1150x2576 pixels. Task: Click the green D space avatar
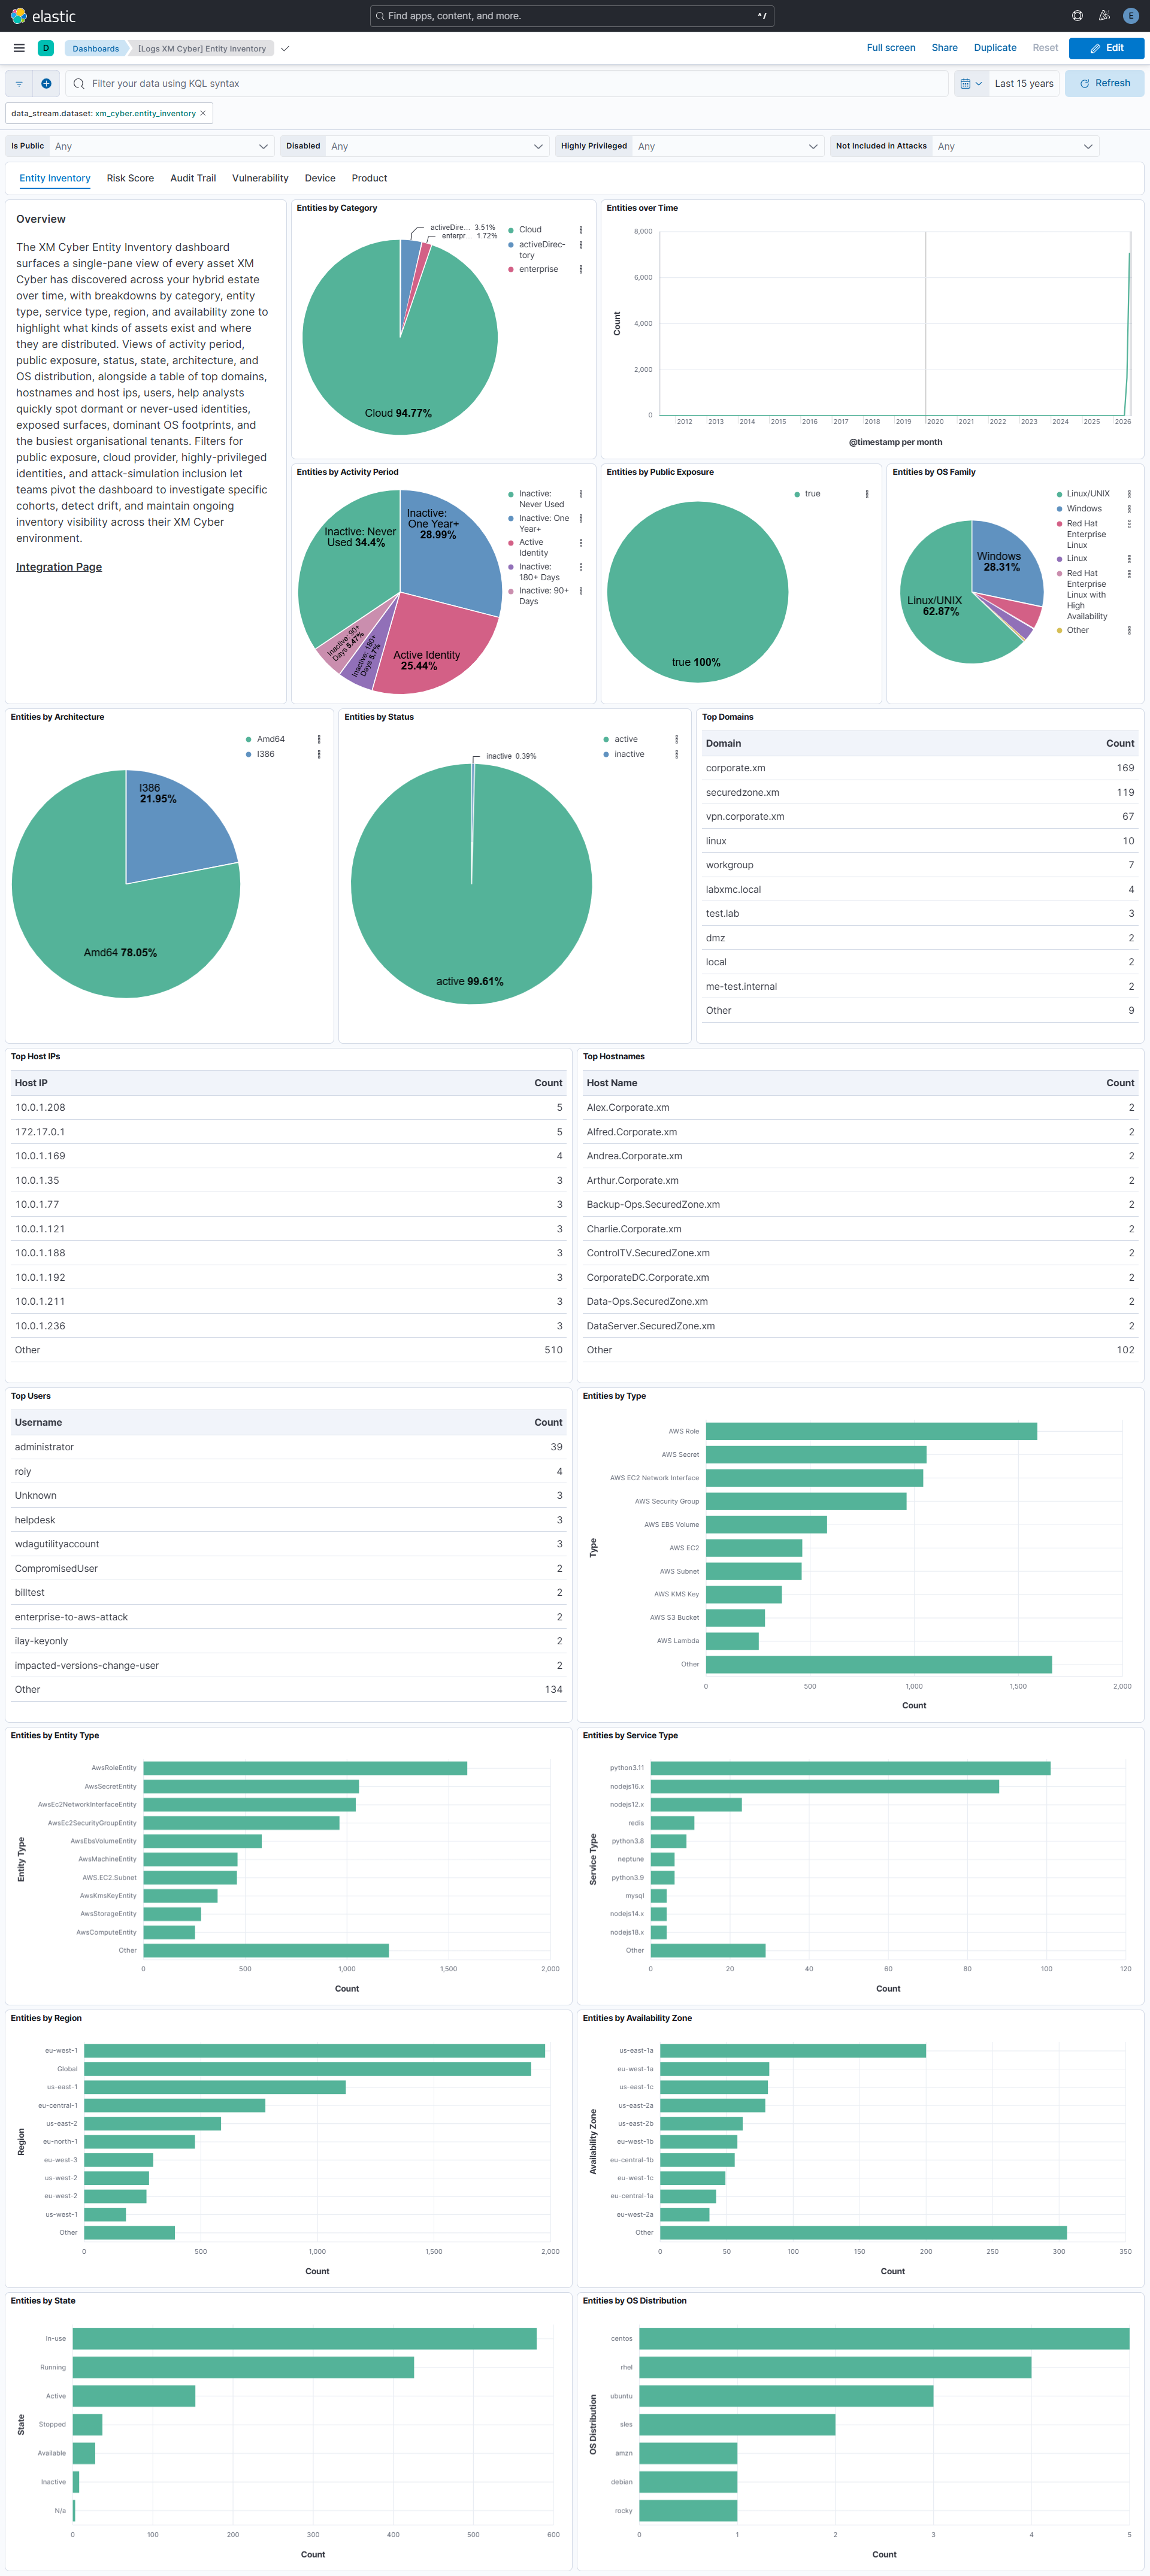tap(46, 48)
